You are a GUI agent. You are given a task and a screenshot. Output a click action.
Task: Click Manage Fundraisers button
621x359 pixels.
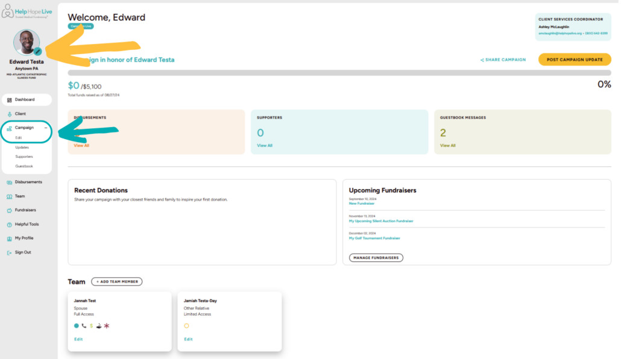(x=376, y=258)
